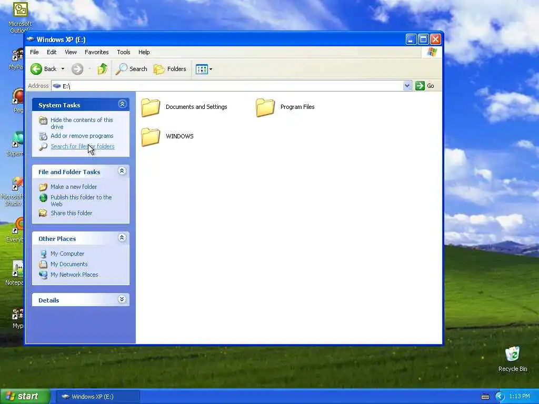This screenshot has height=404, width=539.
Task: Click the drive icon in the window title bar
Action: [x=31, y=39]
